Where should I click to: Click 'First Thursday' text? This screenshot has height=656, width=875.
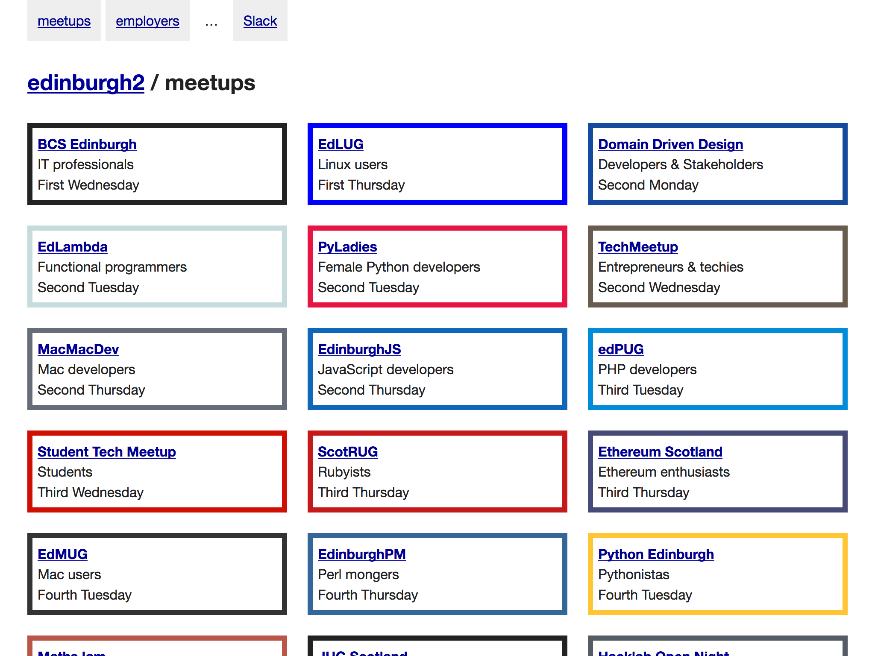point(361,185)
